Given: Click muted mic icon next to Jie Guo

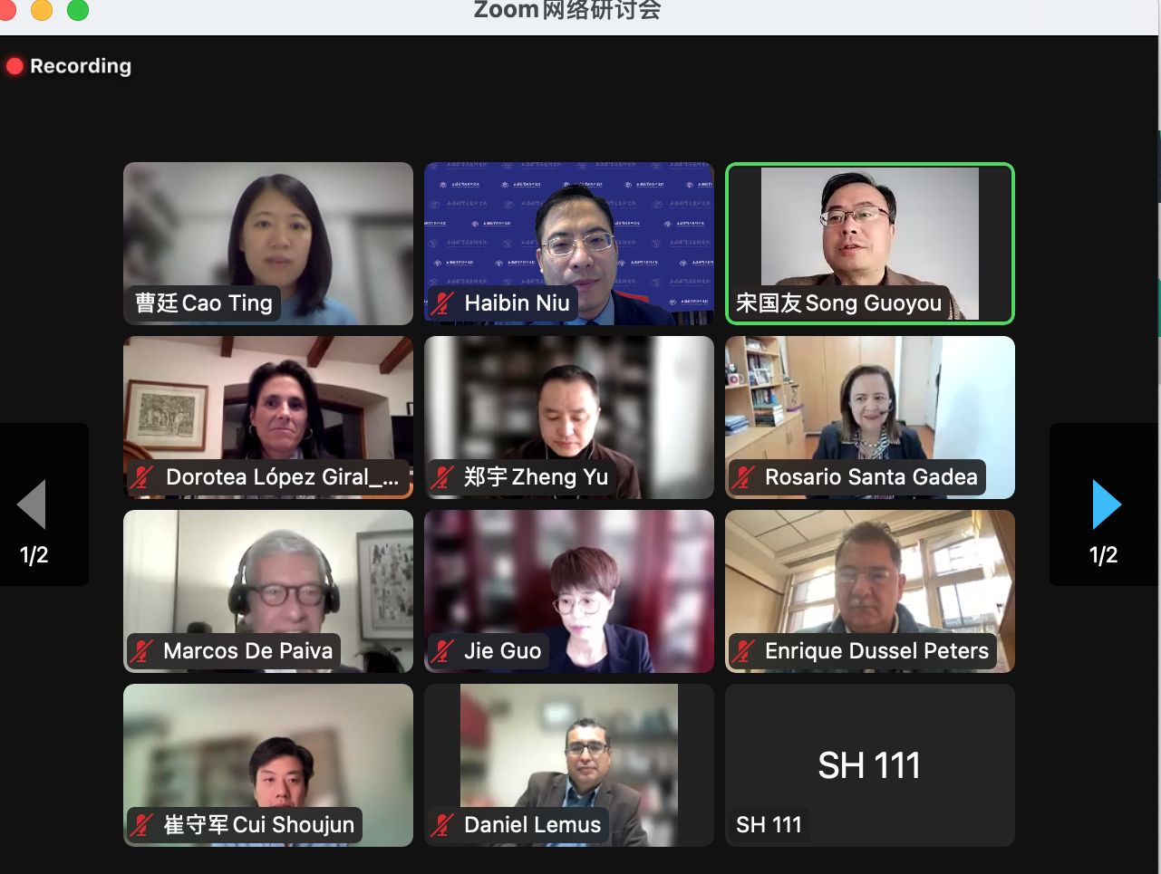Looking at the screenshot, I should point(442,651).
